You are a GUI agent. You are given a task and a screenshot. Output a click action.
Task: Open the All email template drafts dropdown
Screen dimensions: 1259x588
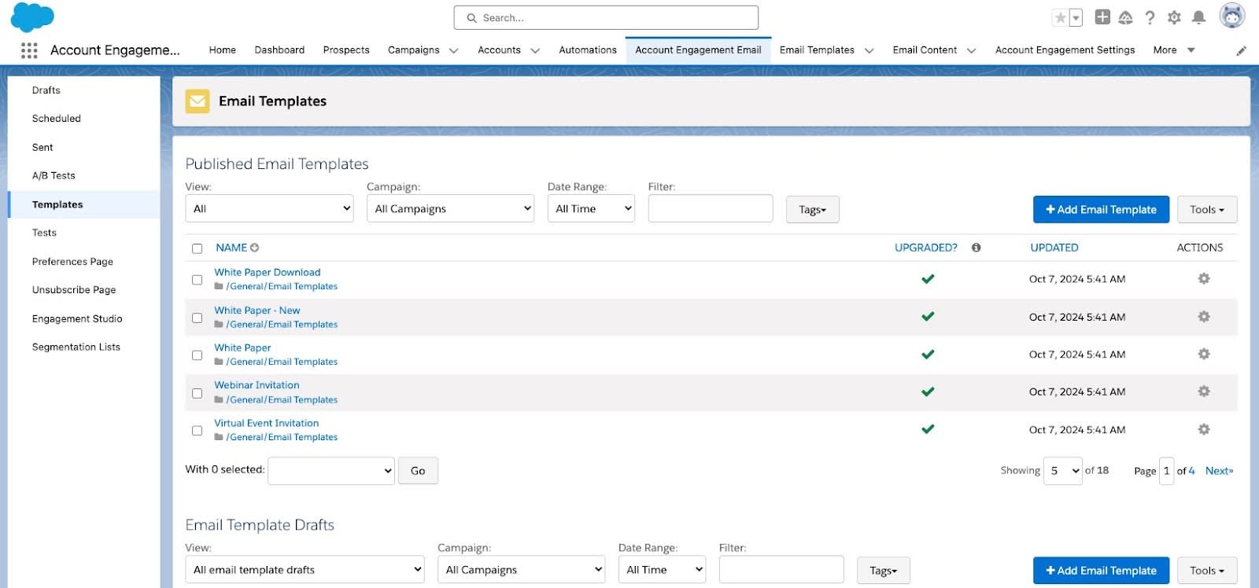(x=305, y=570)
